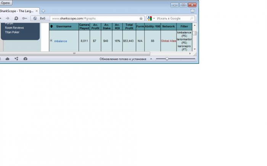This screenshot has height=166, width=267.
Task: Open the imbalance player link
Action: 61,41
